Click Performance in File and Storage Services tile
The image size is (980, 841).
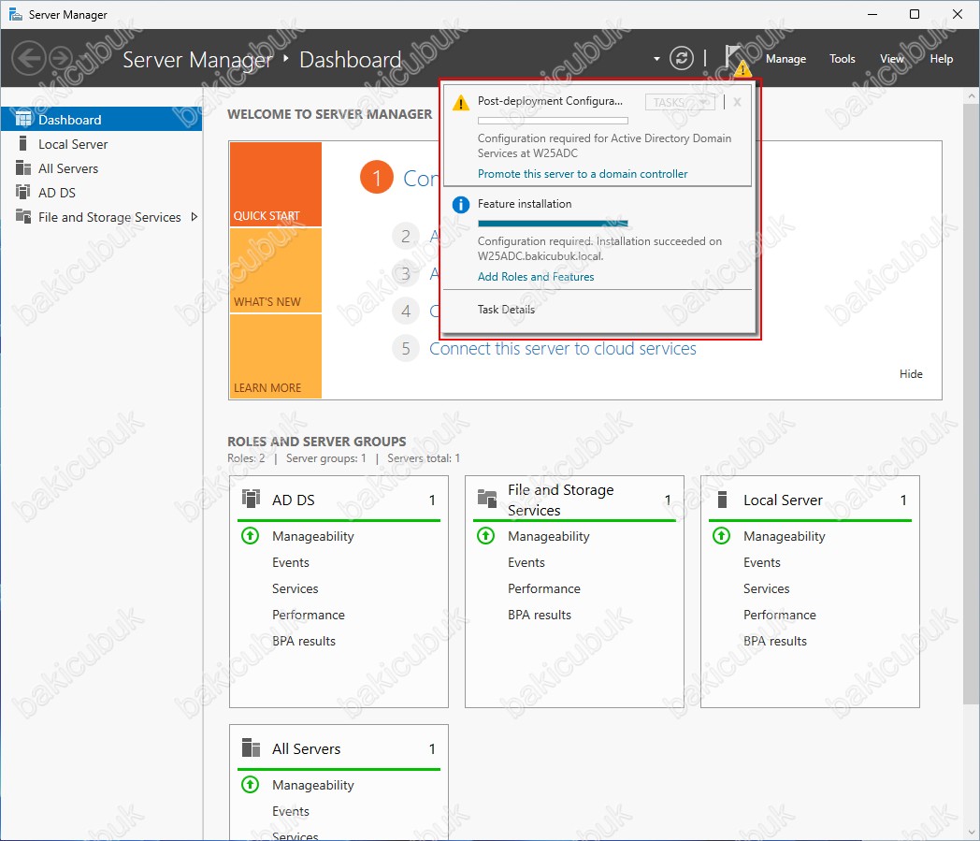pos(543,588)
